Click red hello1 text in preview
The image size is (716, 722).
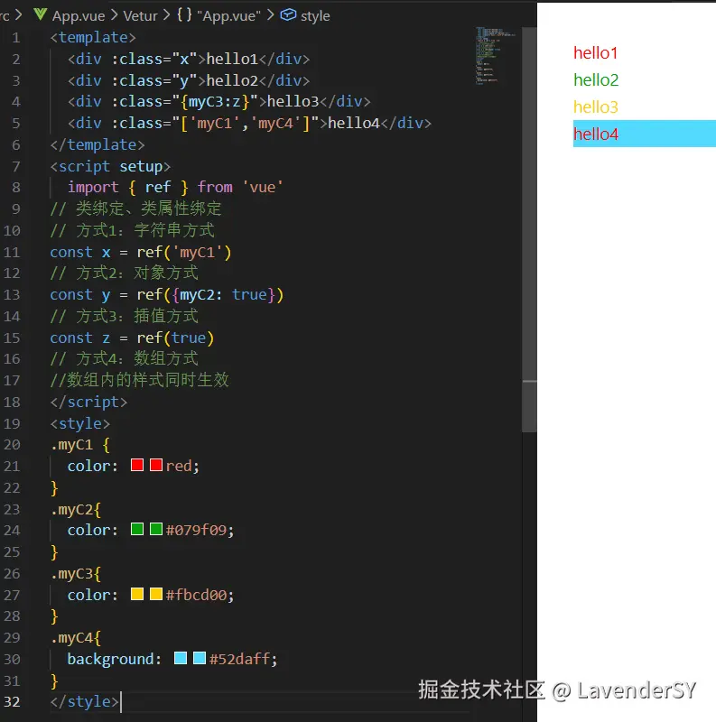point(595,53)
